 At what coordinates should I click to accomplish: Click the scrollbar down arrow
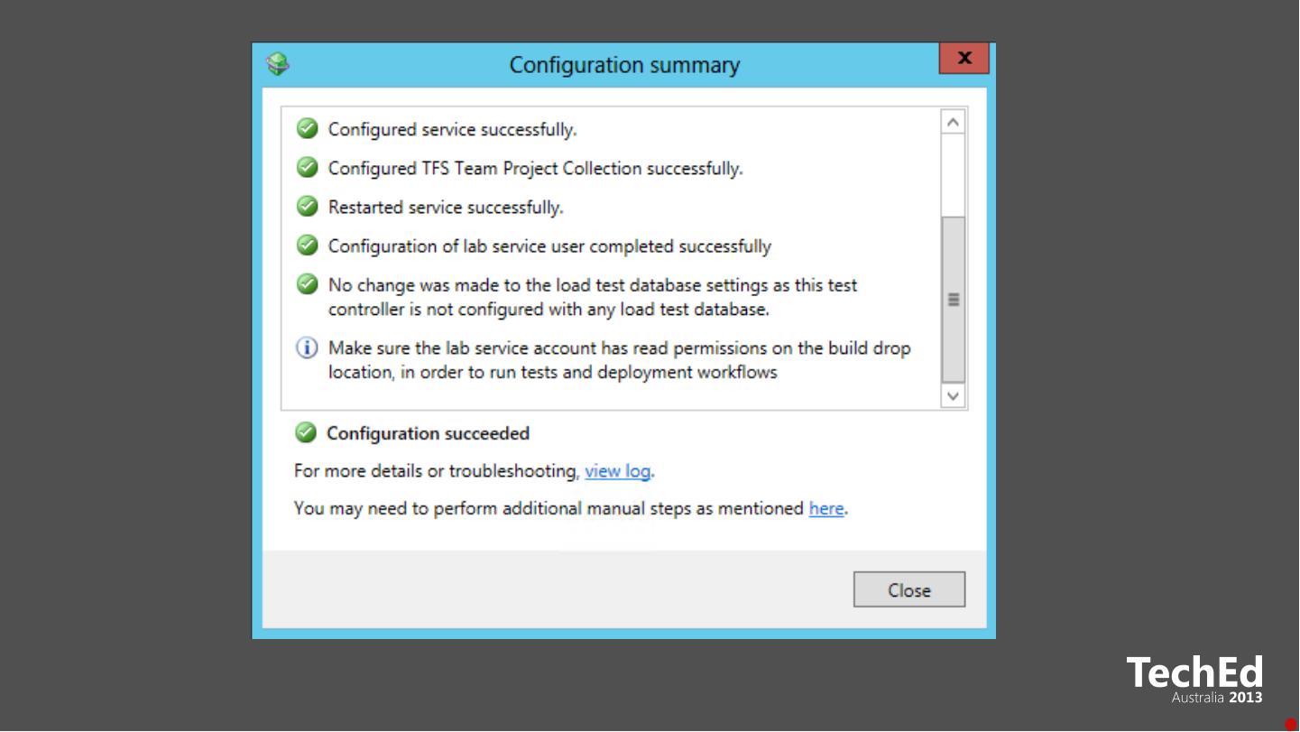pyautogui.click(x=953, y=396)
